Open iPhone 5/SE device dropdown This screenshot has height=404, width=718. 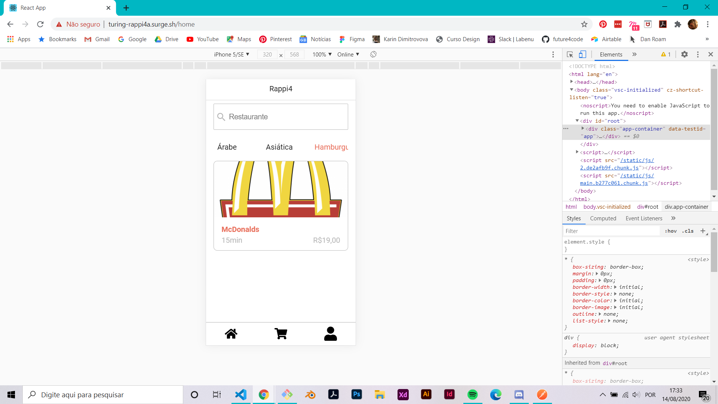tap(231, 55)
